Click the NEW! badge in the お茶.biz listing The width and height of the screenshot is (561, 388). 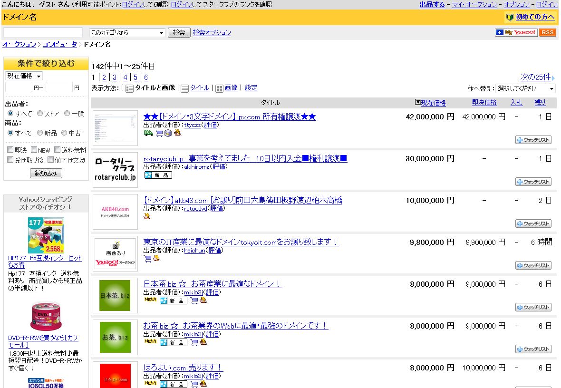coord(150,341)
